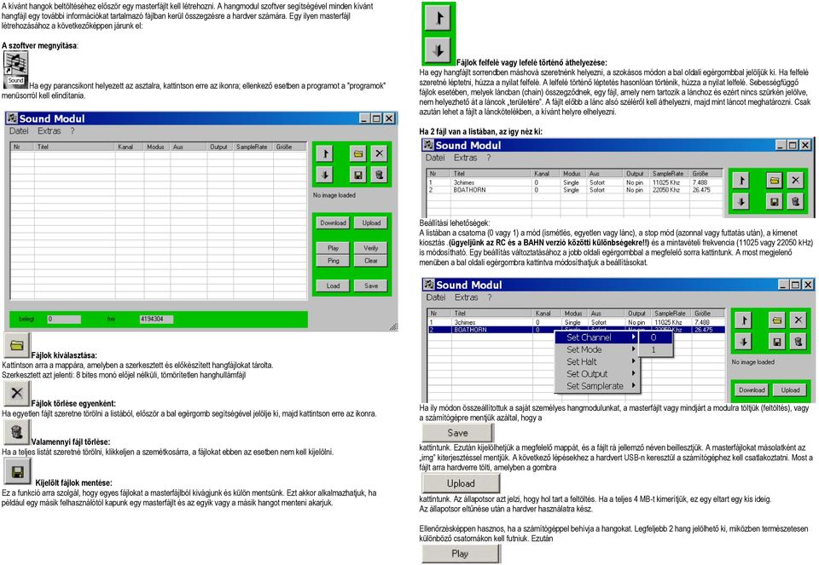Click the folder icon beside 'Fájlok kiválasztása'
Viewport: 819px width, 565px height.
(x=17, y=345)
